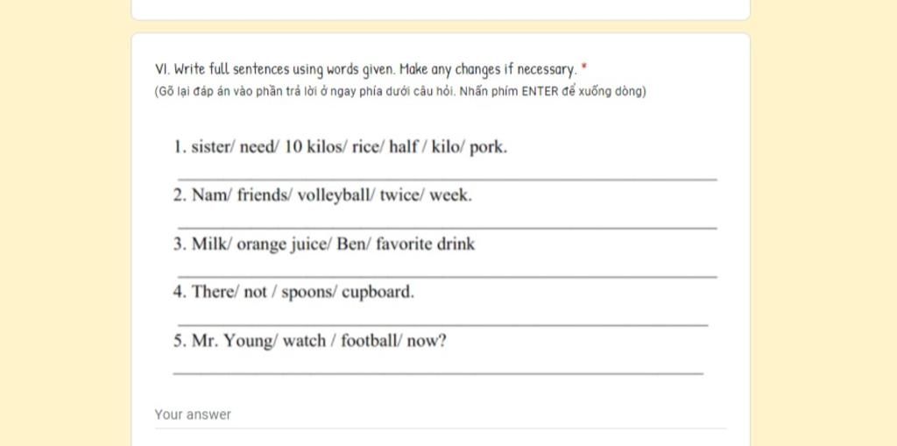Click blank line under sentence 4
The width and height of the screenshot is (897, 446).
click(442, 325)
